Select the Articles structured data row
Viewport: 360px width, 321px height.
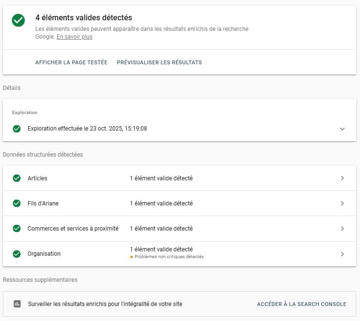click(38, 178)
